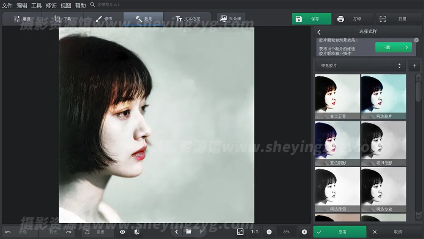Open the 文件 menu
Image resolution: width=424 pixels, height=239 pixels.
[x=7, y=6]
